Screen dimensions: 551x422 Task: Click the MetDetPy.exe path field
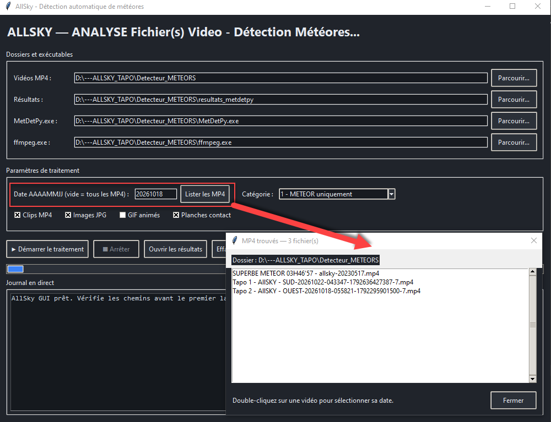281,120
